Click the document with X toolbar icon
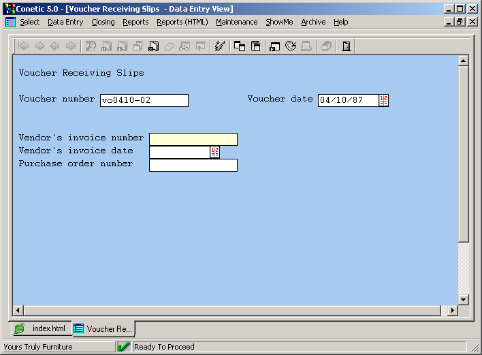The image size is (482, 355). click(154, 46)
